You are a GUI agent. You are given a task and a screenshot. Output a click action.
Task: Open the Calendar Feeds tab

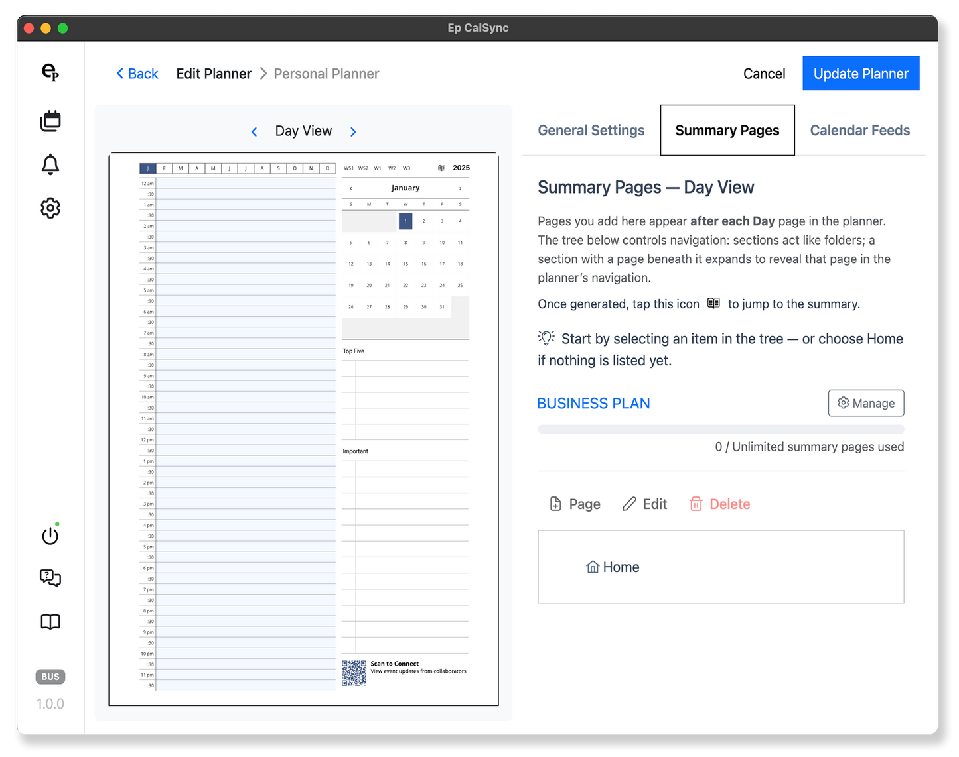point(859,130)
